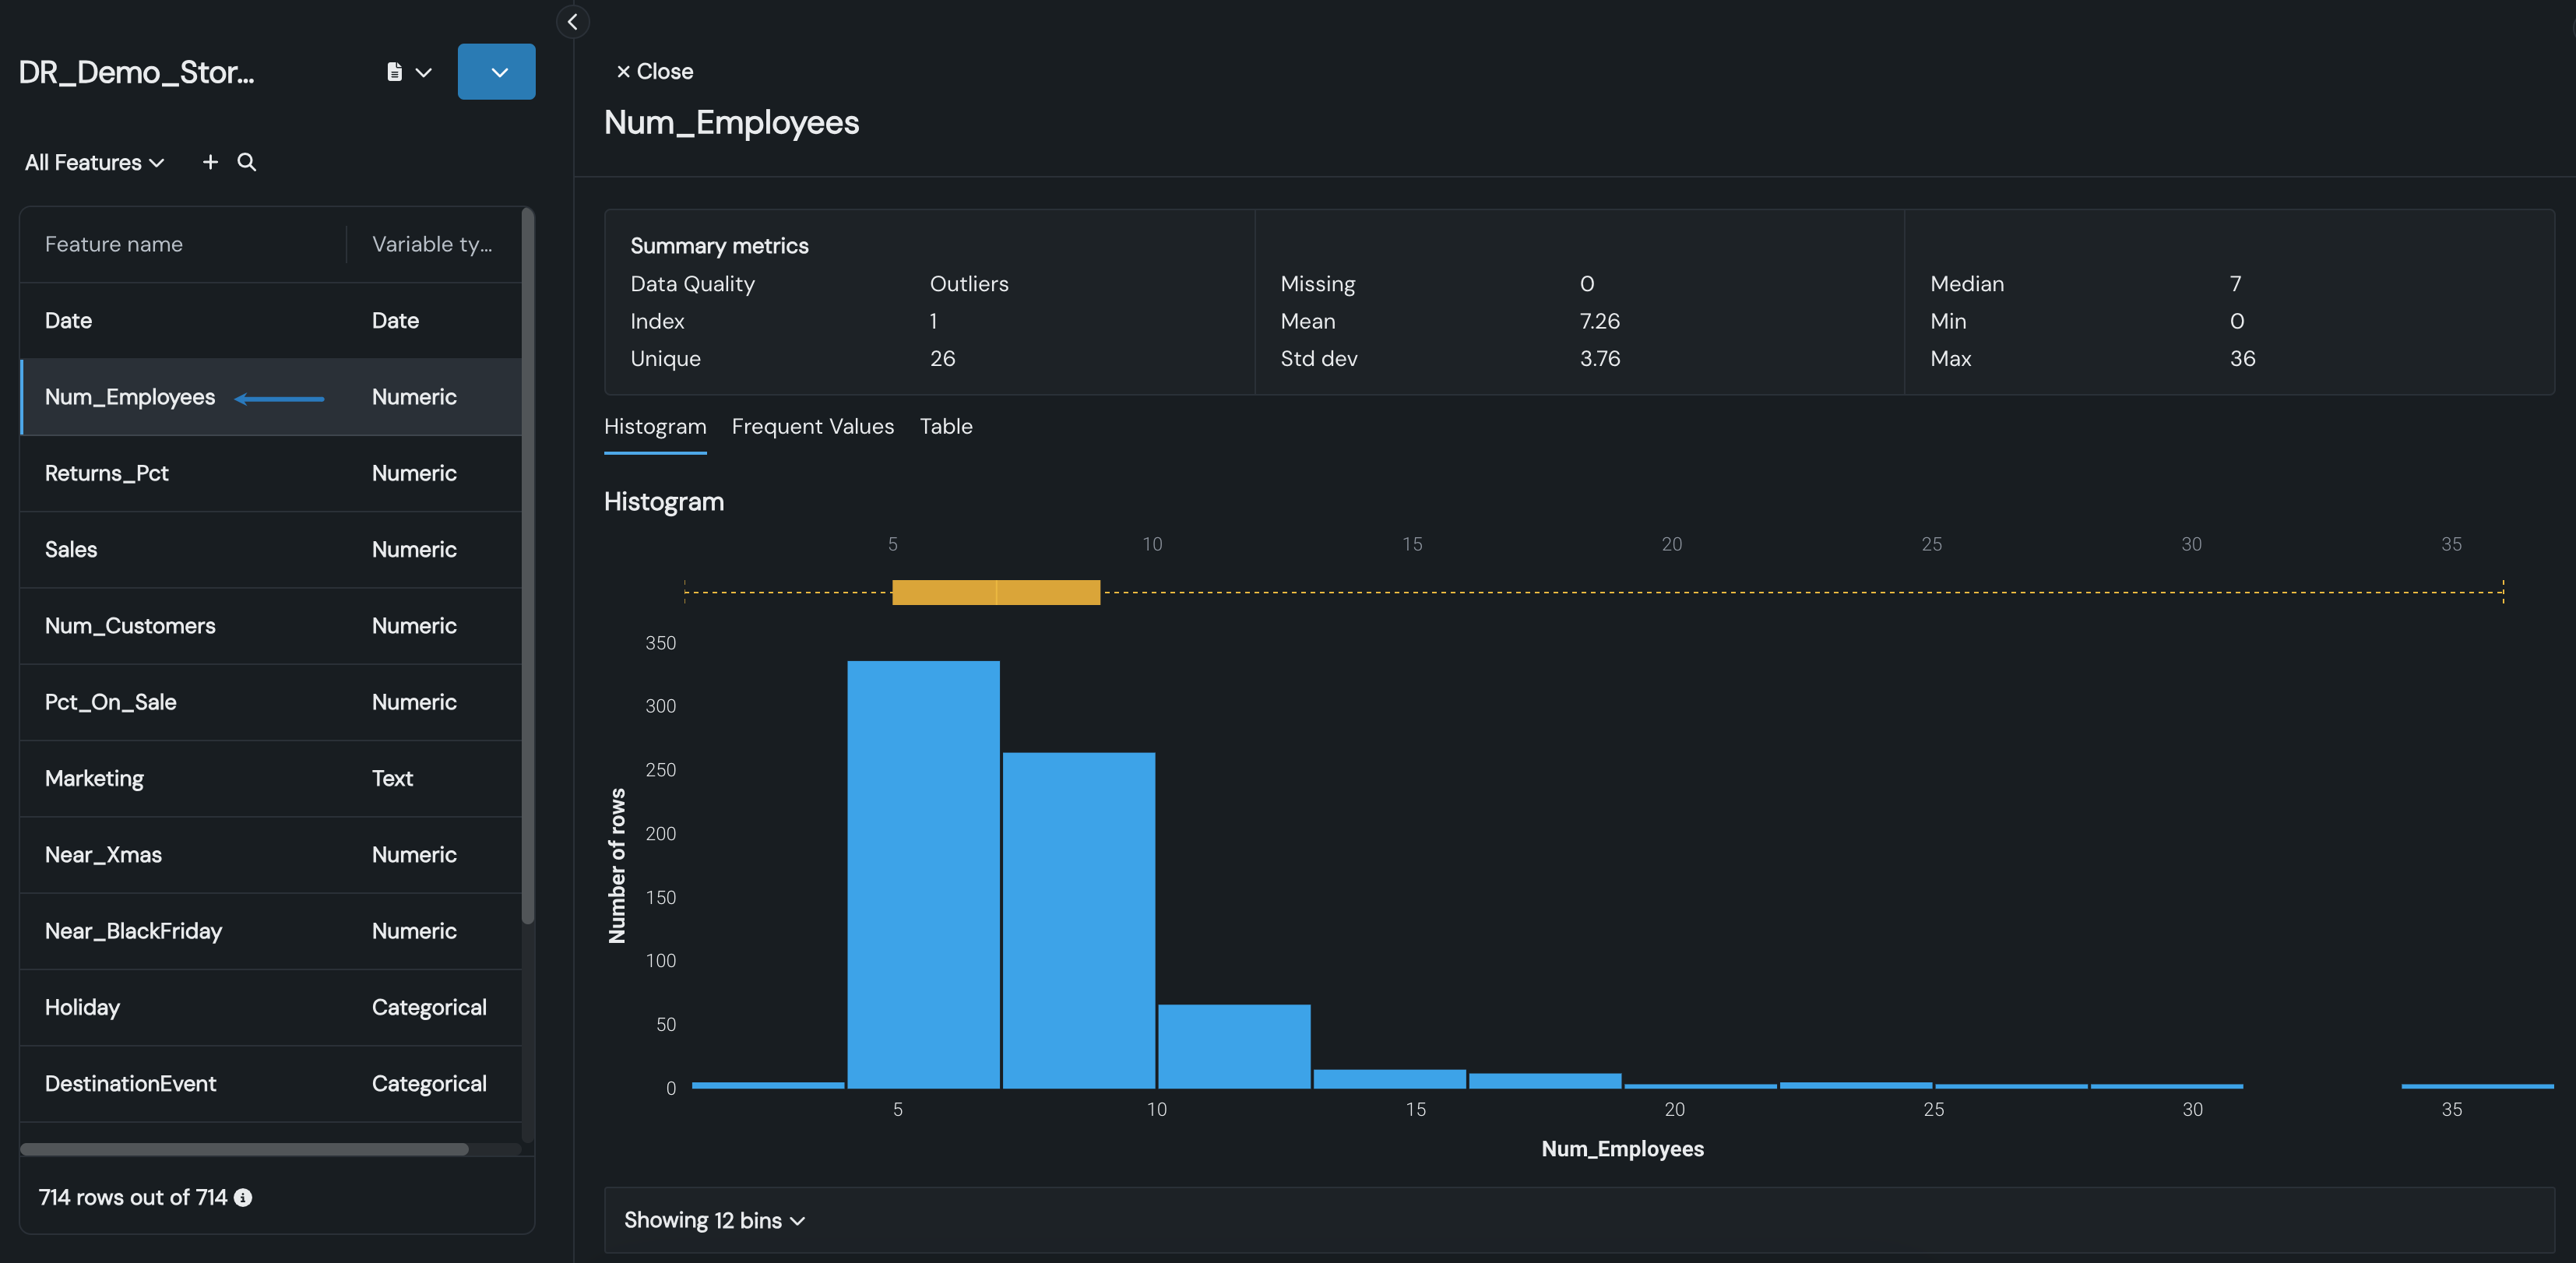
Task: Expand the All Features list dropdown
Action: point(94,162)
